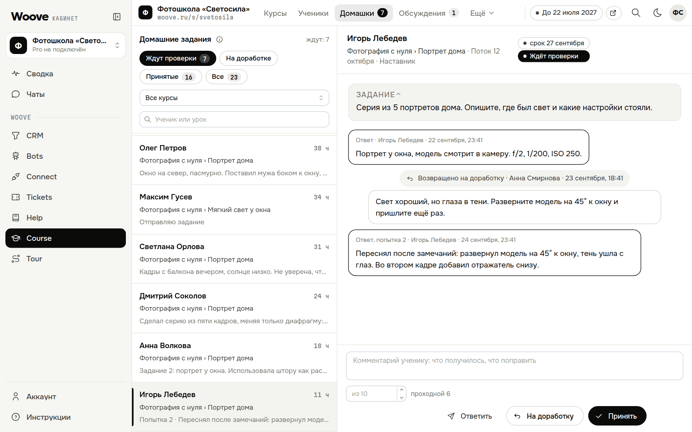
Task: Filter by Принятые homework
Action: 170,77
